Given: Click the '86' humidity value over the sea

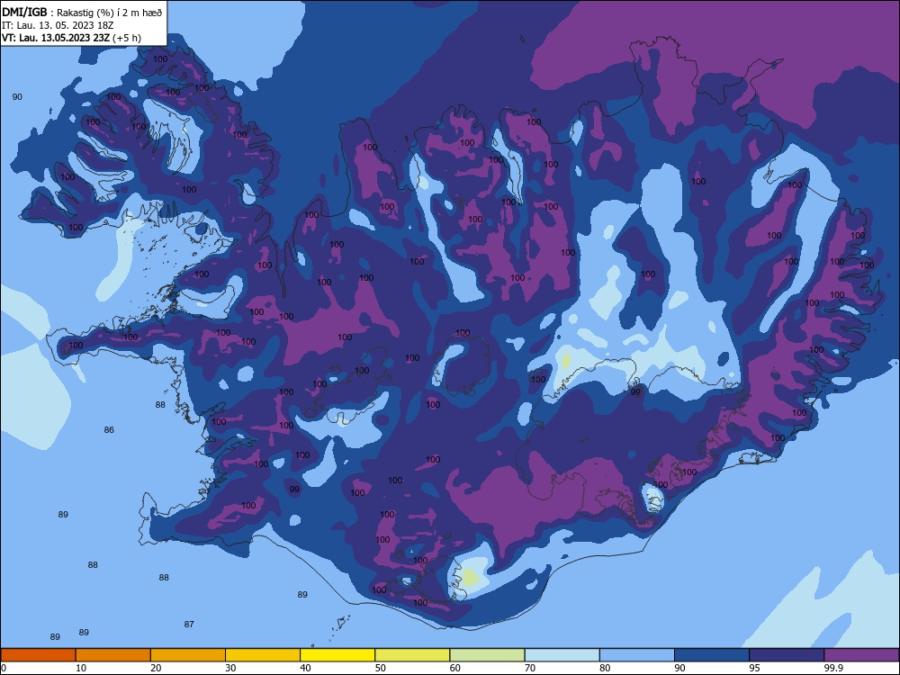Looking at the screenshot, I should (x=109, y=430).
